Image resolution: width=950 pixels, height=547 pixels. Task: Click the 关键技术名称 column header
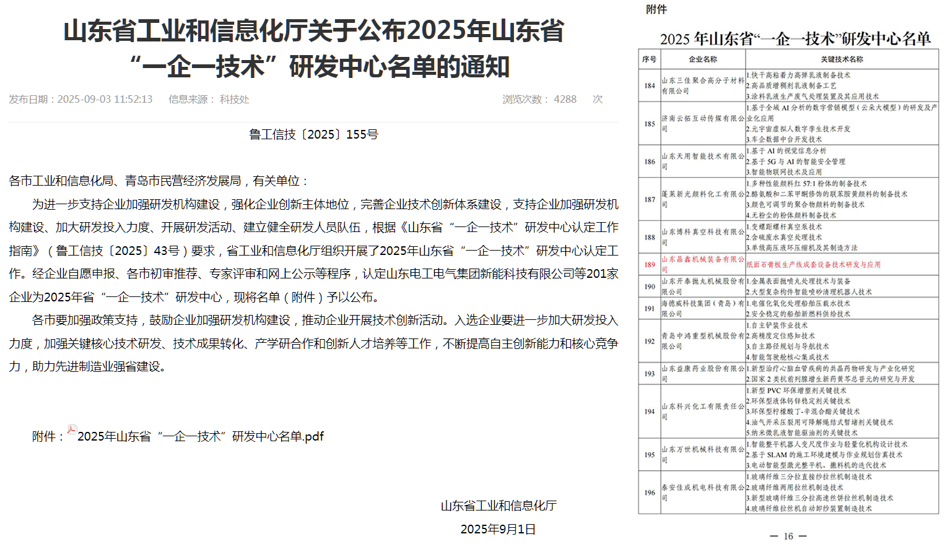pos(842,59)
